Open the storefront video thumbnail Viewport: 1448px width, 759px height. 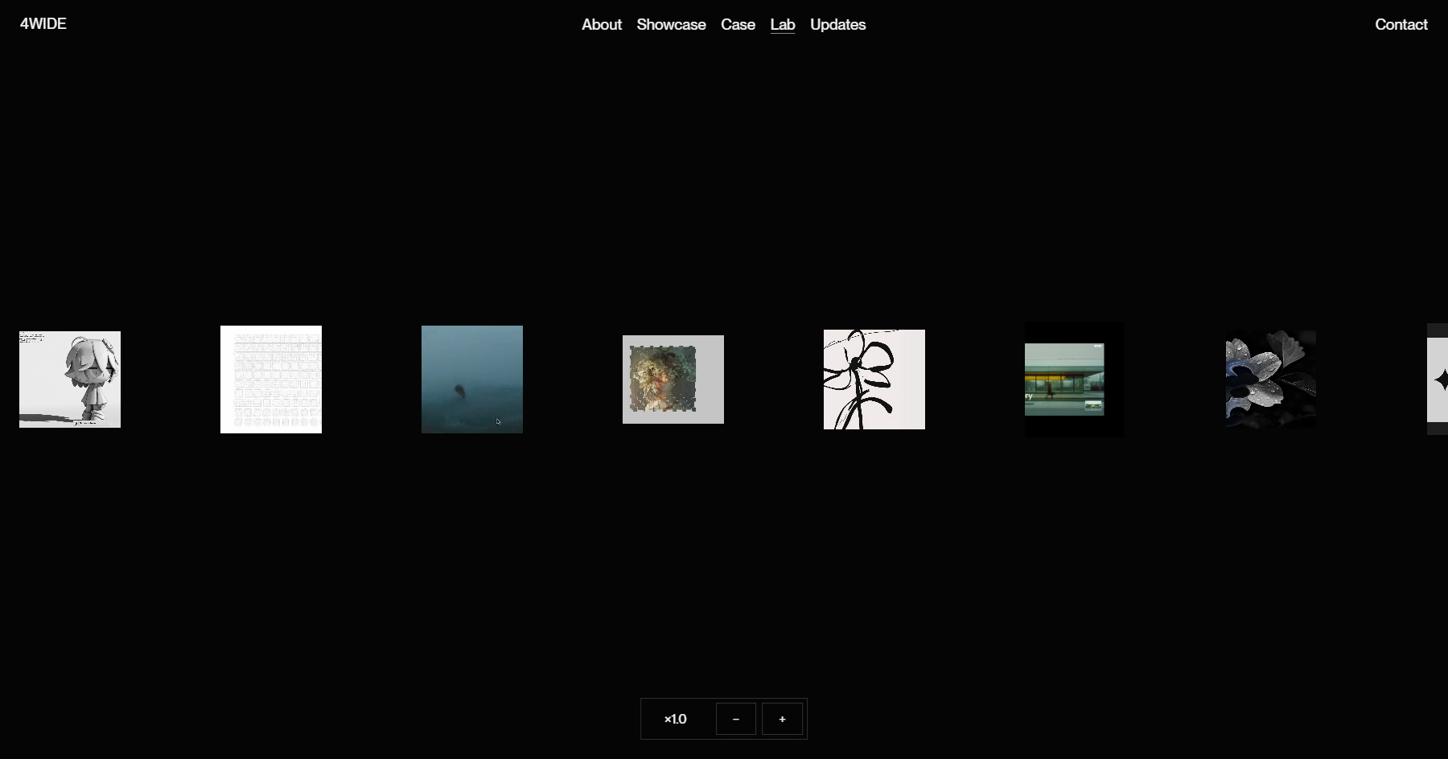click(1073, 379)
